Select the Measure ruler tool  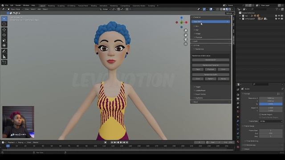click(4, 57)
